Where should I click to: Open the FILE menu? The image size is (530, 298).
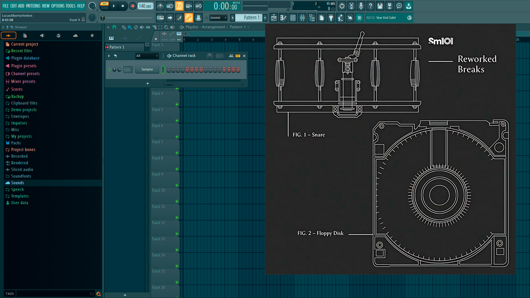tap(5, 6)
